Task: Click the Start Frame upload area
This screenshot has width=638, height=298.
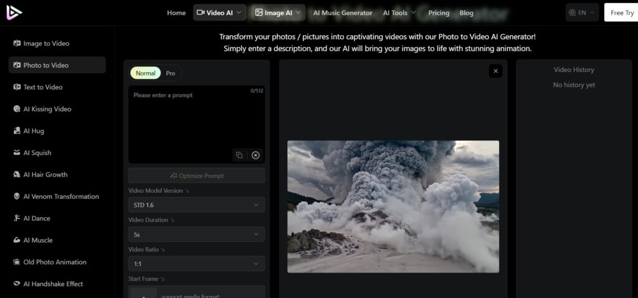Action: point(196,292)
